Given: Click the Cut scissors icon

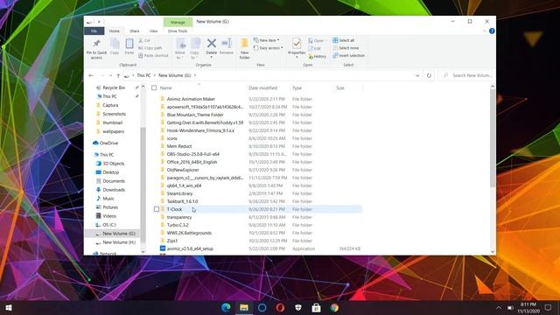Looking at the screenshot, I should (x=141, y=40).
